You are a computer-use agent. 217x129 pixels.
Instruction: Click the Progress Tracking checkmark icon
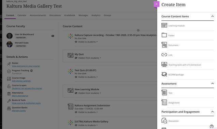pyautogui.click(x=9, y=71)
